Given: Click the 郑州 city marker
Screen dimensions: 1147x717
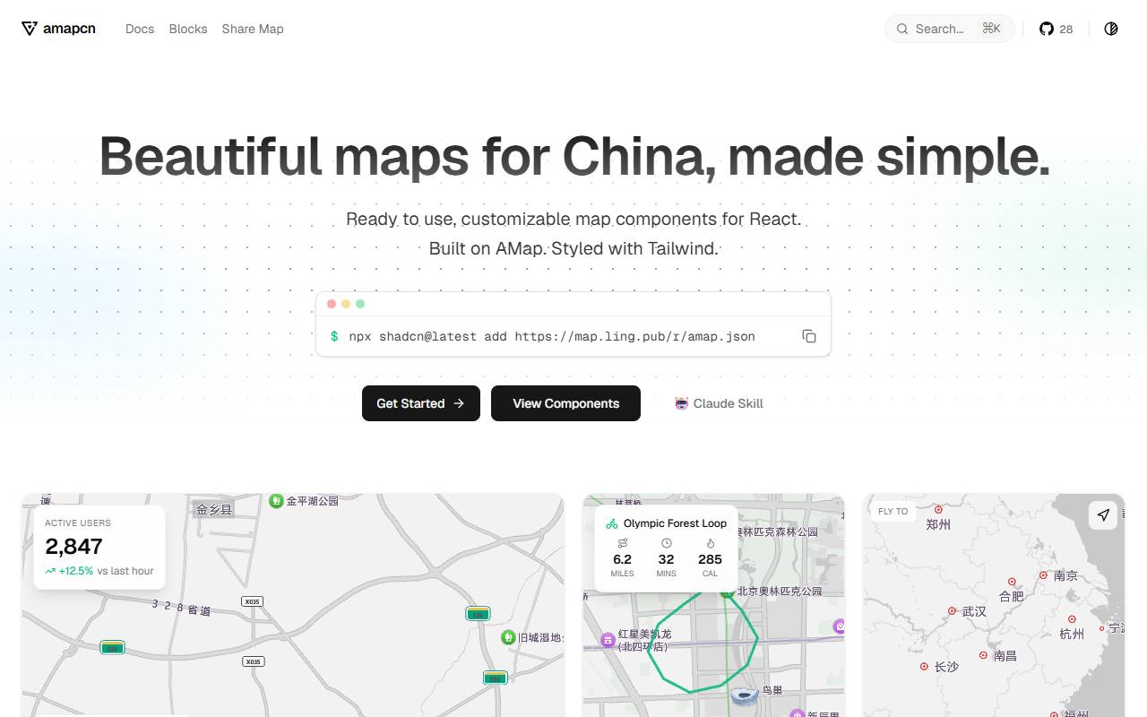Looking at the screenshot, I should (938, 510).
